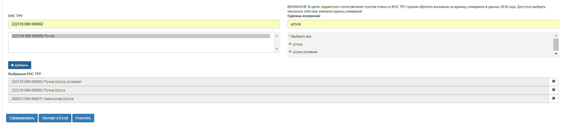Click the Очистить button
The height and width of the screenshot is (126, 561).
pos(83,118)
